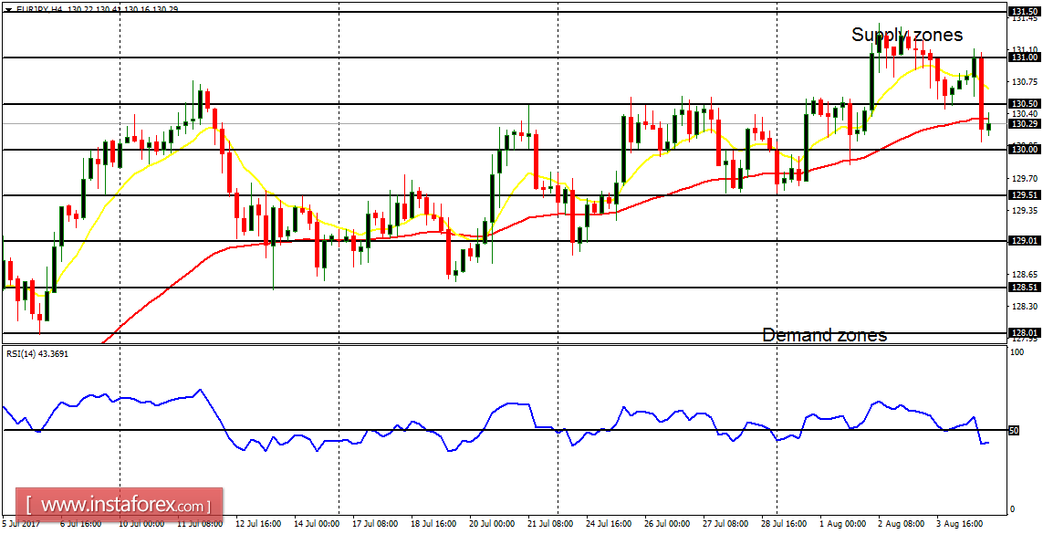Viewport: 1043px width, 534px height.
Task: Click the RSI scale value 100
Action: coord(1017,351)
